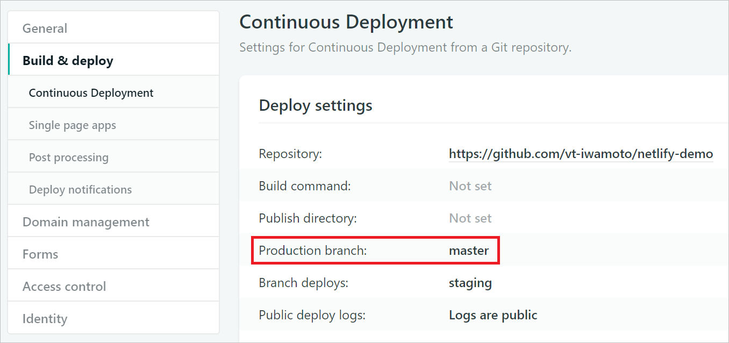Open the linked netlify-demo GitHub repository
Image resolution: width=729 pixels, height=343 pixels.
(x=581, y=153)
